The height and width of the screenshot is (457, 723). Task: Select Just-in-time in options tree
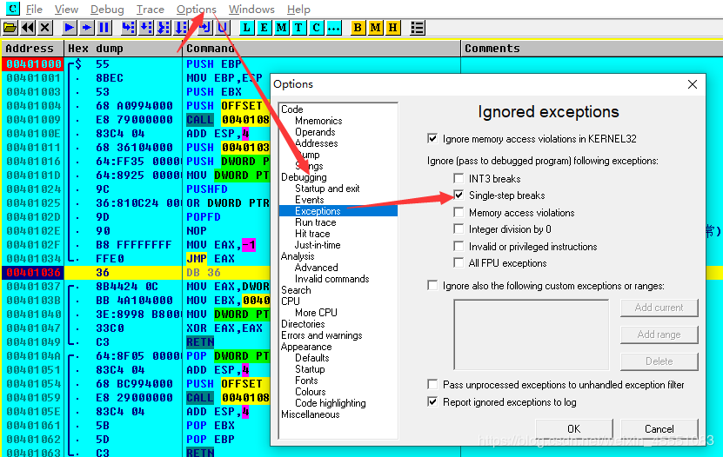click(x=318, y=245)
